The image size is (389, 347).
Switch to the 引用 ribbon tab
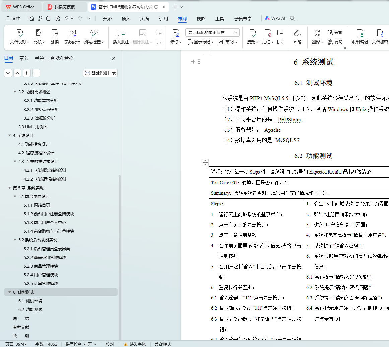(x=164, y=19)
